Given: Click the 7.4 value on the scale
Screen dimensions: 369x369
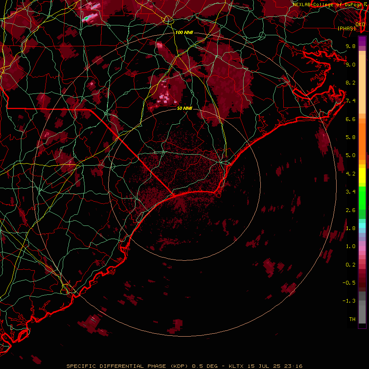Looking at the screenshot, I should click(351, 101).
